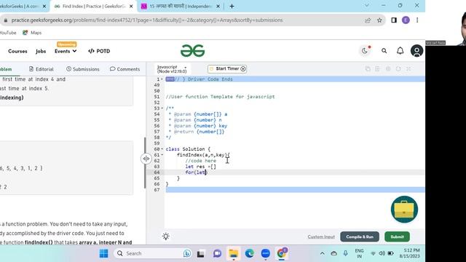This screenshot has width=466, height=262.
Task: Switch to the Comments tab
Action: click(125, 69)
